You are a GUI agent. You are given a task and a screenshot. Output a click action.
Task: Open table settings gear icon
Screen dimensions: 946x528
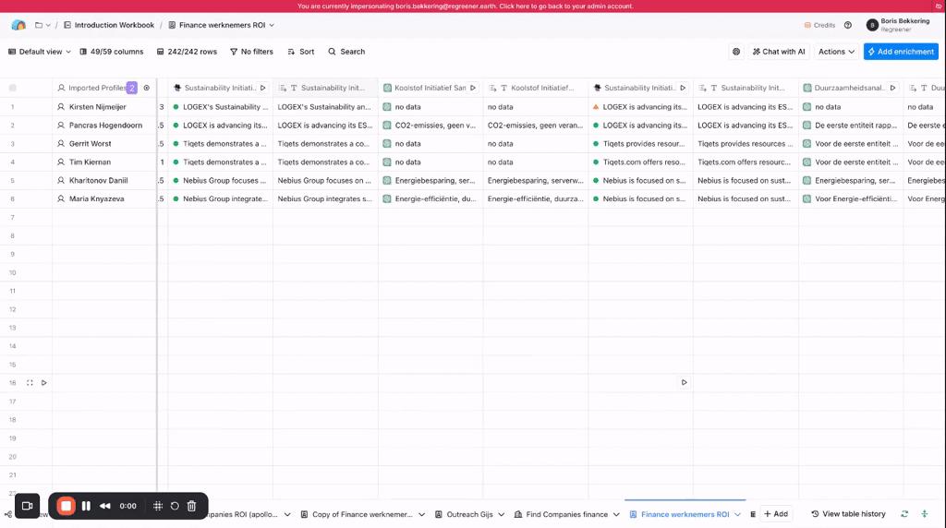tap(735, 52)
